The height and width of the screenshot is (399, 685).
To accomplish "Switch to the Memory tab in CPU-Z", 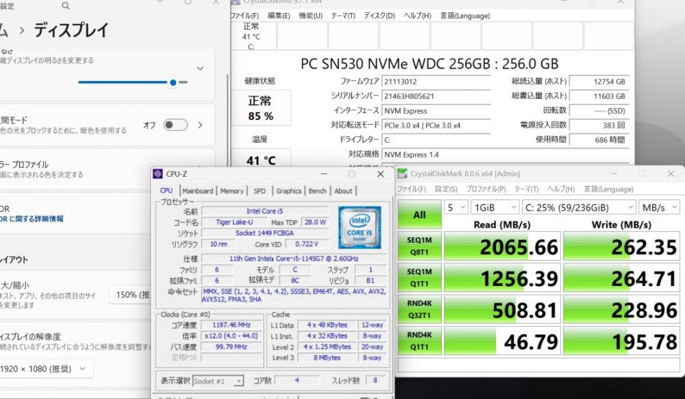I will pos(232,191).
